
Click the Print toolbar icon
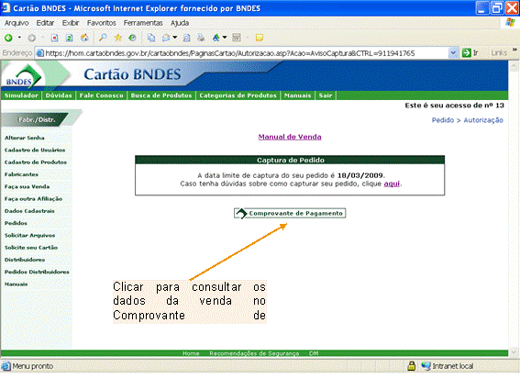point(201,38)
